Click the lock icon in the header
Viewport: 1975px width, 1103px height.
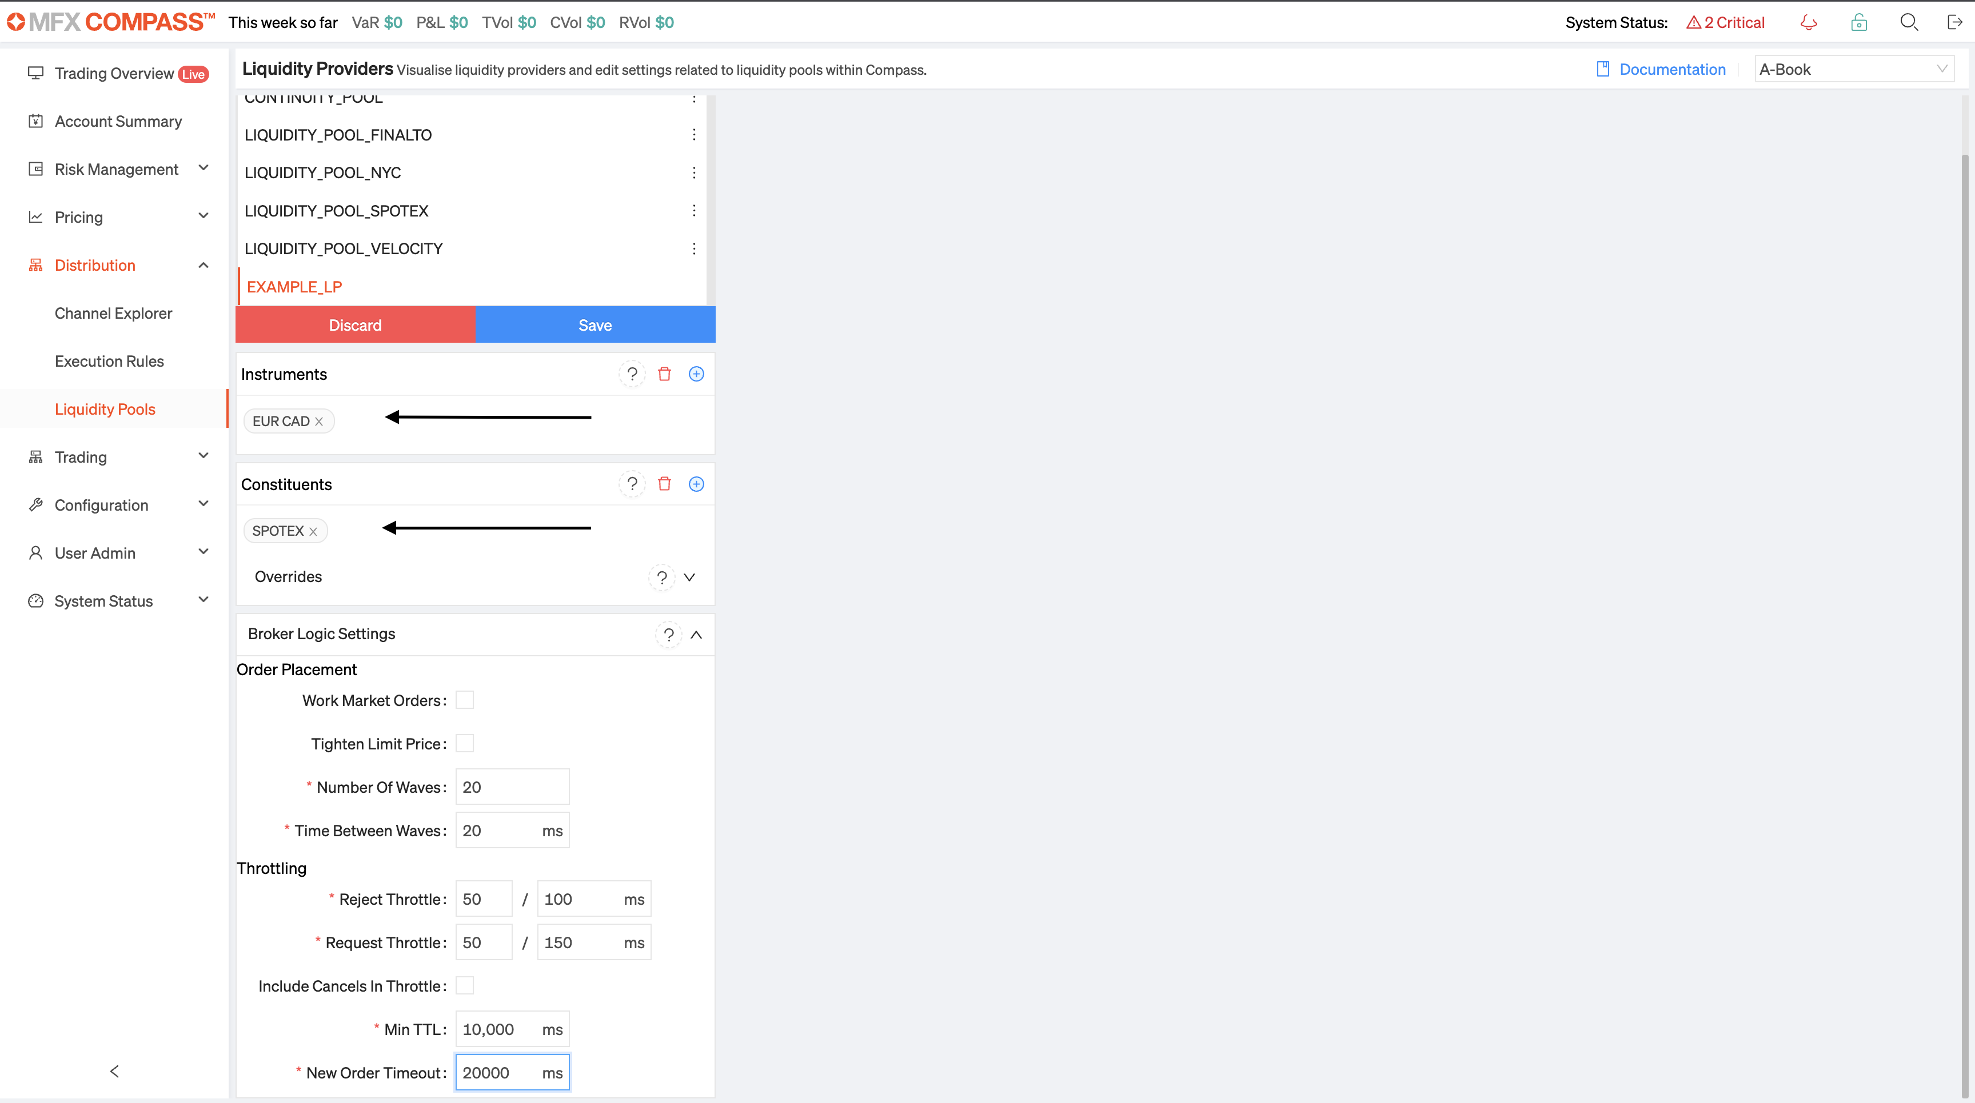[x=1858, y=22]
